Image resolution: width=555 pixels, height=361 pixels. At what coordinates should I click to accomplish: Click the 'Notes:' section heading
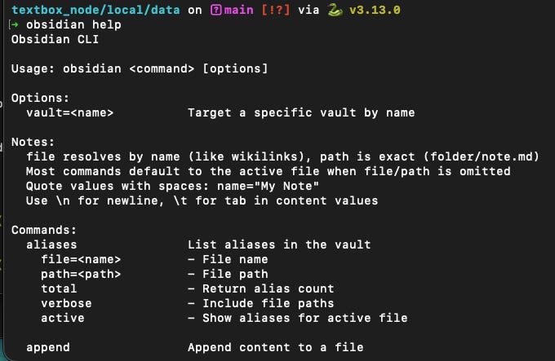point(33,142)
